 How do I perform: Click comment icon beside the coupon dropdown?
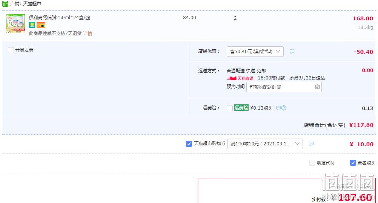pos(311,144)
